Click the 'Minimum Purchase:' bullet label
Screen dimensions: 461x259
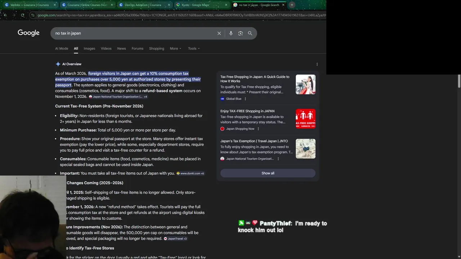78,130
